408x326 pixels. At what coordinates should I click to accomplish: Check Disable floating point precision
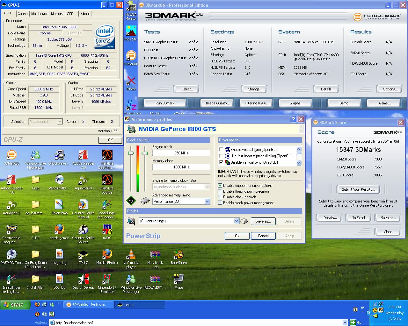(x=220, y=191)
